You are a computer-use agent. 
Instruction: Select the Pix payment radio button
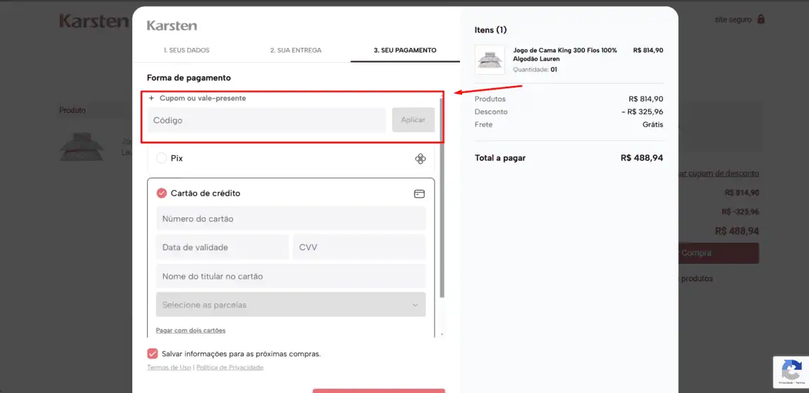[161, 158]
